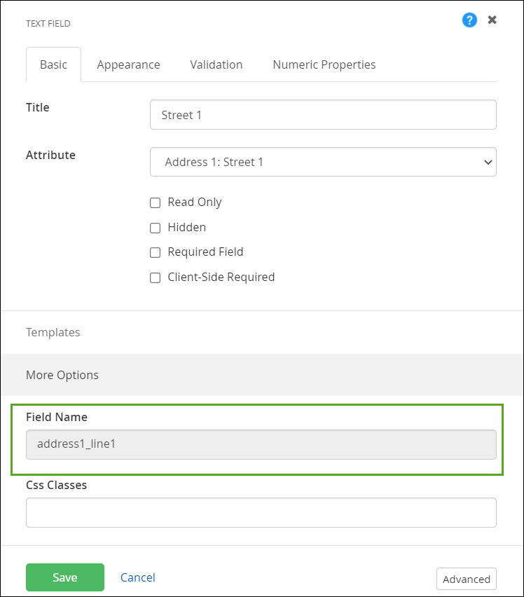This screenshot has height=597, width=524.
Task: Check the Required Field option
Action: (x=156, y=252)
